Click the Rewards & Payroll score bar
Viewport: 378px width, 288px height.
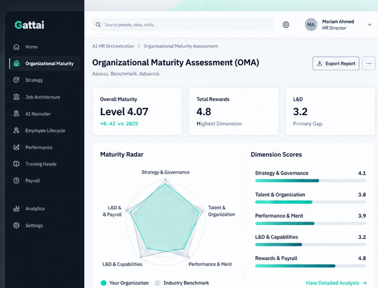311,266
